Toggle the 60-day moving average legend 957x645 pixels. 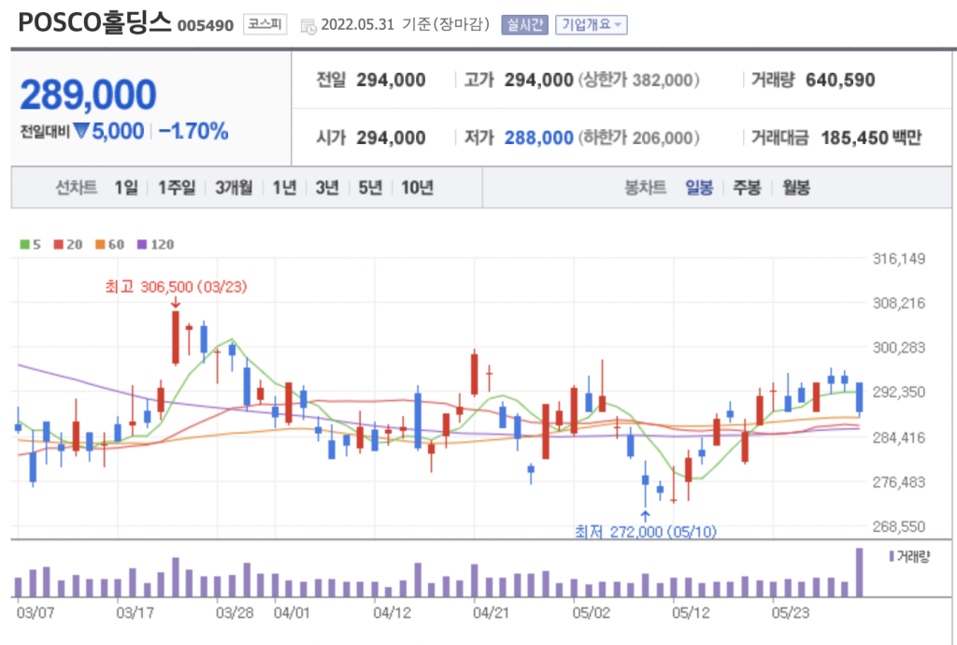(x=109, y=245)
